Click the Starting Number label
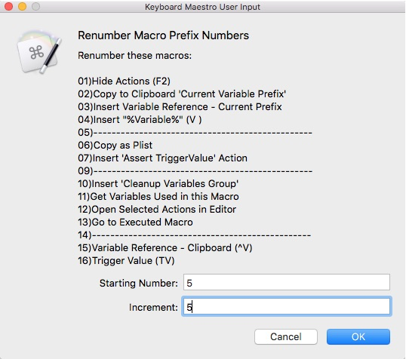Image resolution: width=406 pixels, height=359 pixels. (x=139, y=283)
